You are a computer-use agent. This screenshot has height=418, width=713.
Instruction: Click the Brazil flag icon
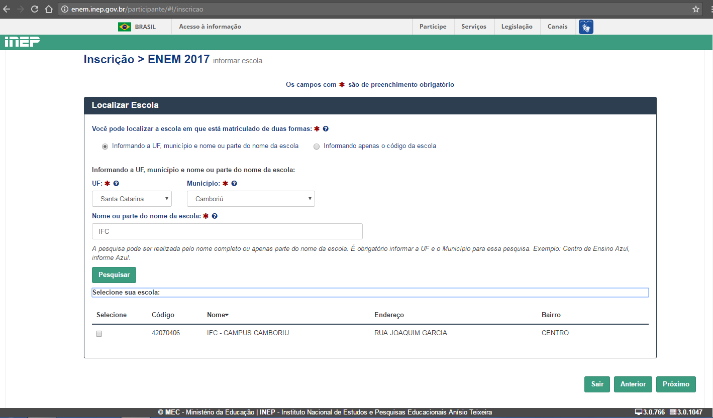tap(124, 27)
